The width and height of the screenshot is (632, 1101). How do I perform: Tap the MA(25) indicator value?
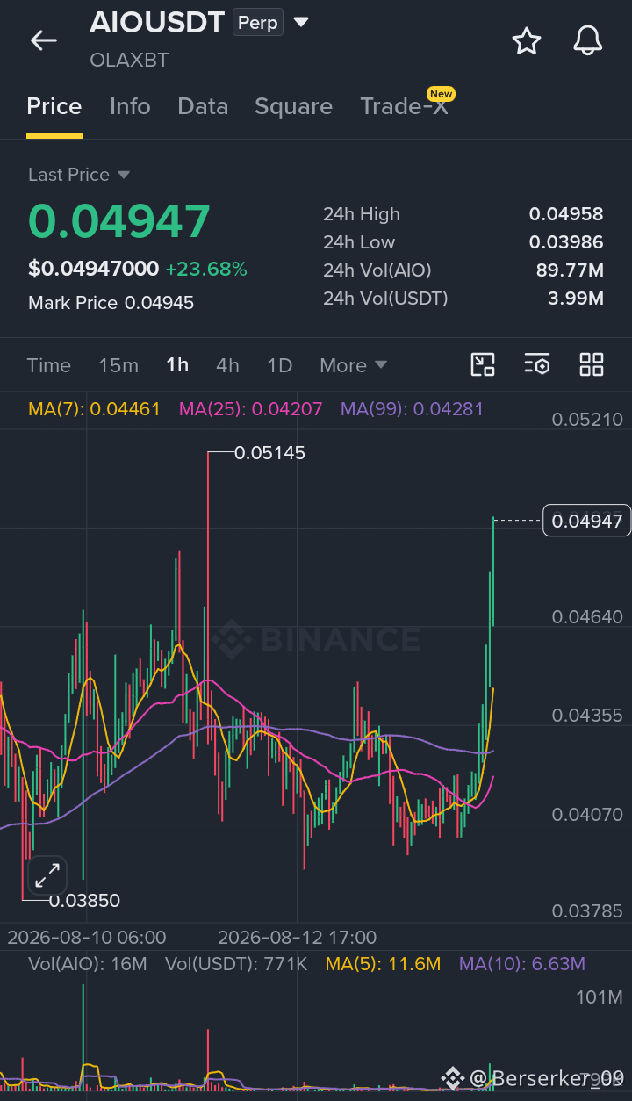tap(250, 409)
